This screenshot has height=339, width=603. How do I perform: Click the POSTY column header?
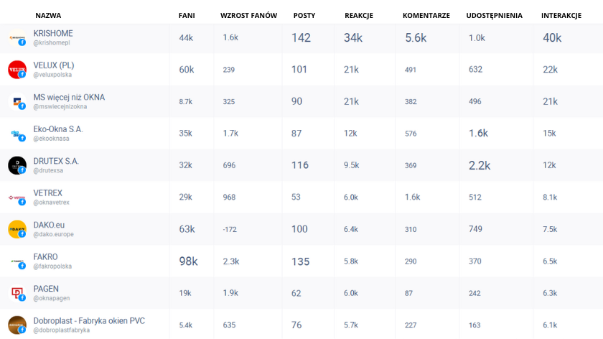(304, 15)
